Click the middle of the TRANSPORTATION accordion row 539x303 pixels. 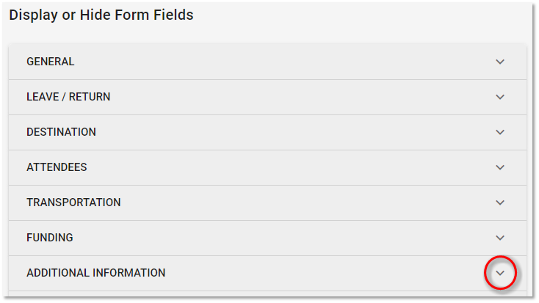coord(267,202)
